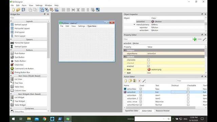Image resolution: width=217 pixels, height=122 pixels.
Task: Focus the Property Editor filter field
Action: click(158, 39)
